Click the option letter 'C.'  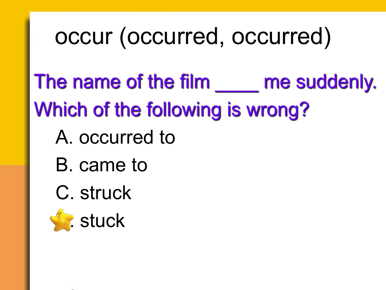(x=65, y=193)
